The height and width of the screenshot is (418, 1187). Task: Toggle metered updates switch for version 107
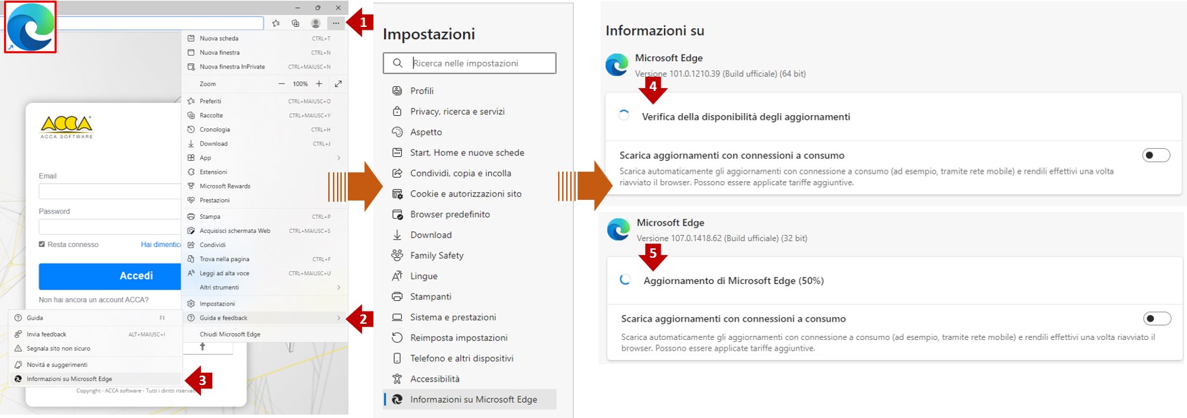click(x=1157, y=318)
